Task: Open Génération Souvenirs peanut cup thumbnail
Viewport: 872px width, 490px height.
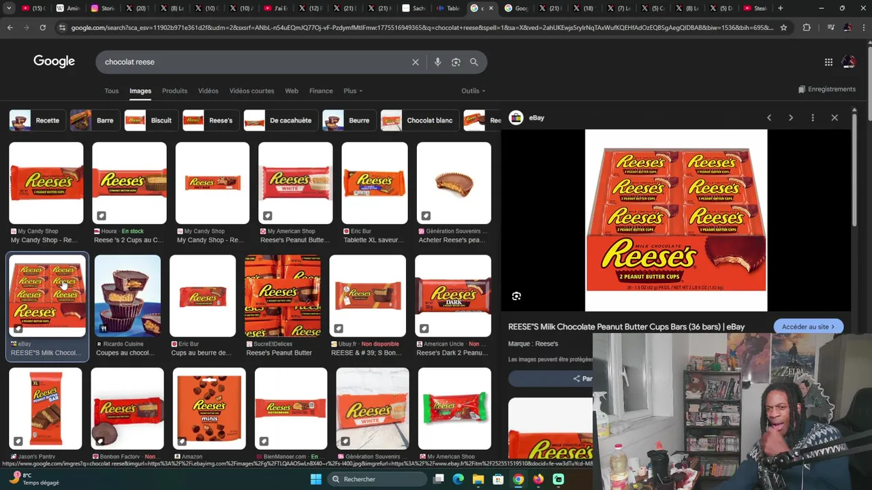Action: (x=454, y=183)
